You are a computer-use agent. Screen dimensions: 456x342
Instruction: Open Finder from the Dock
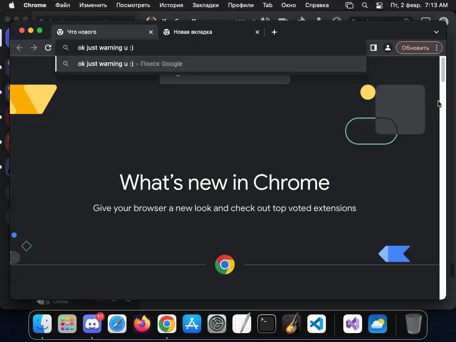tap(42, 324)
